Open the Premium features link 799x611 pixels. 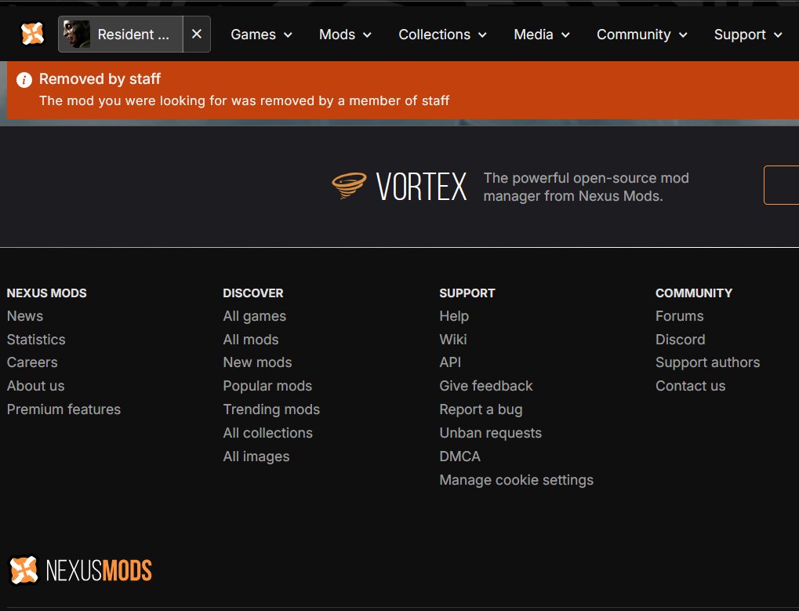[x=64, y=409]
